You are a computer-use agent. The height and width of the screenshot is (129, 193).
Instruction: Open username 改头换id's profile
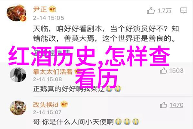click(46, 105)
